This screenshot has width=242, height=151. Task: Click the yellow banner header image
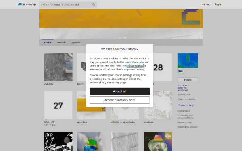tap(121, 24)
